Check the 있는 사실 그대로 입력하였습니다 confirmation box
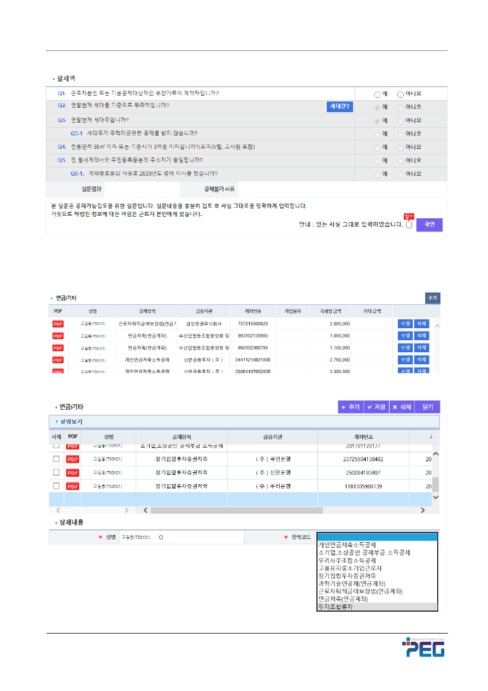This screenshot has height=691, width=488. (x=409, y=225)
